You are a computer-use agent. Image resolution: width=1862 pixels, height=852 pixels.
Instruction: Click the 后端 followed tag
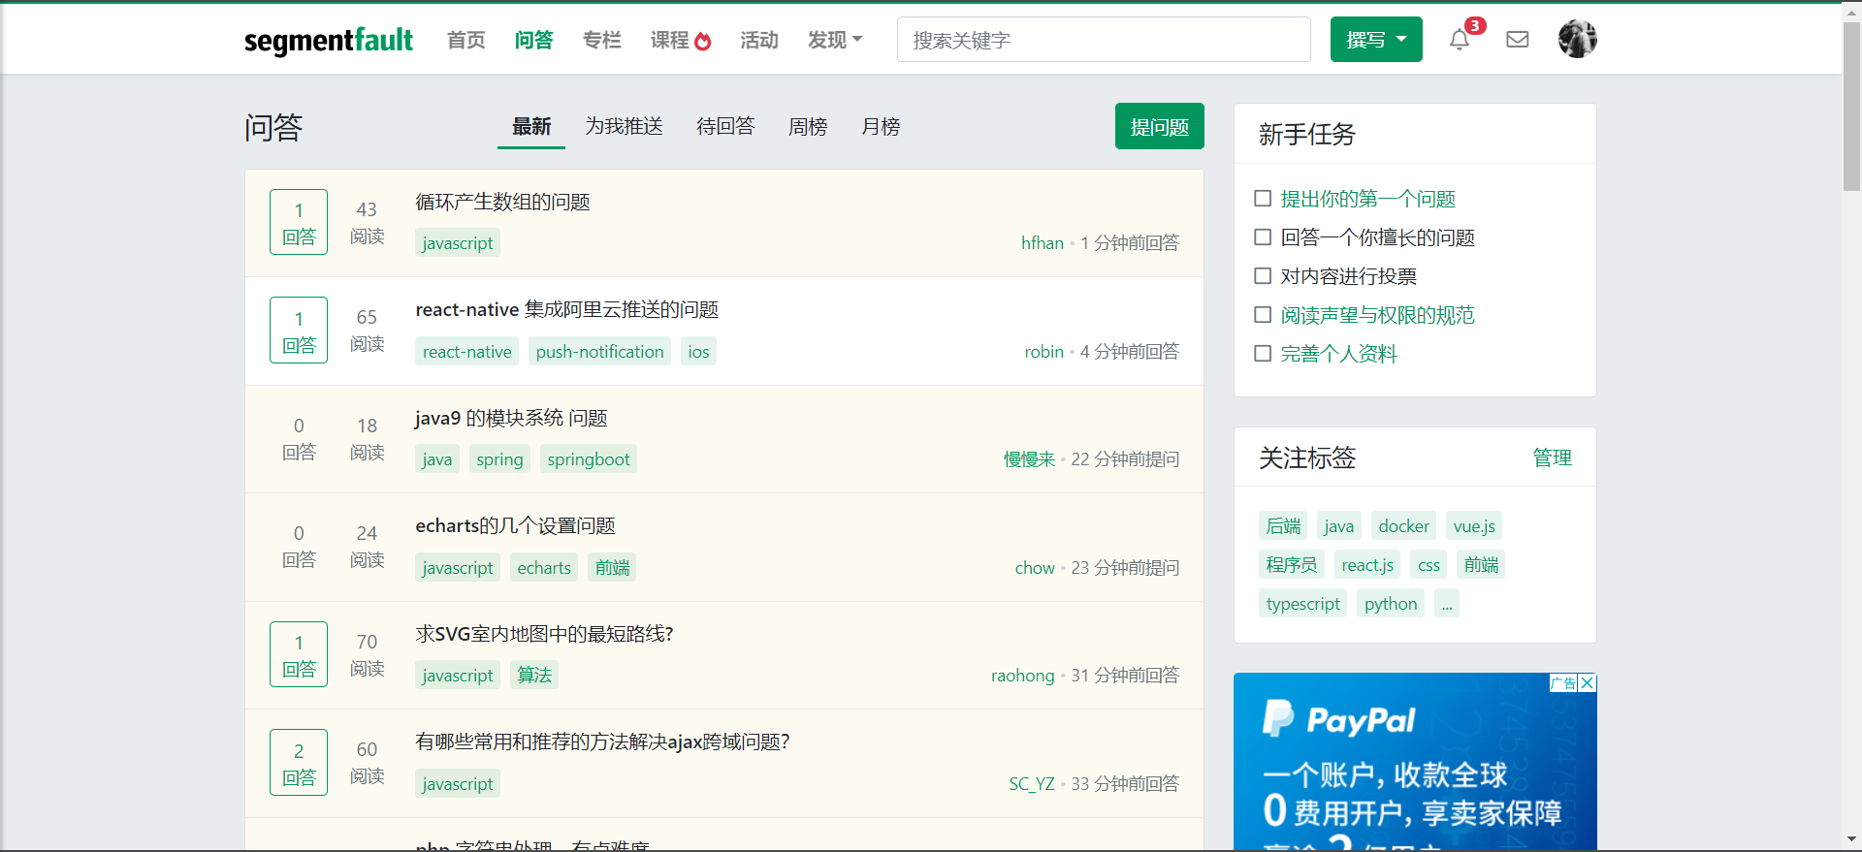1283,526
